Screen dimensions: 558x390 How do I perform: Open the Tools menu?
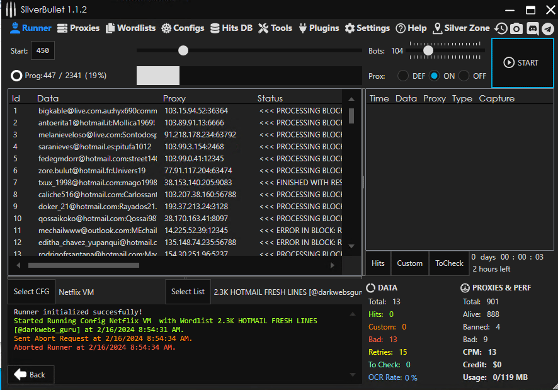[275, 28]
